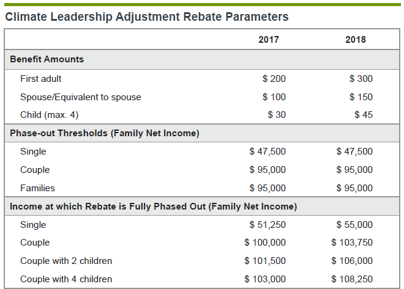Select the Families row label
404x289 pixels.
[x=37, y=188]
